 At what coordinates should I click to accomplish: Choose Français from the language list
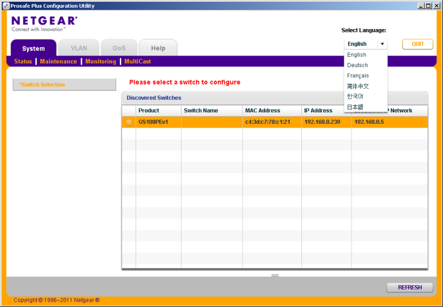pos(366,76)
